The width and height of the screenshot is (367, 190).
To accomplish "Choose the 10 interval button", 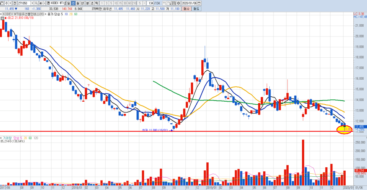I will (116, 3).
